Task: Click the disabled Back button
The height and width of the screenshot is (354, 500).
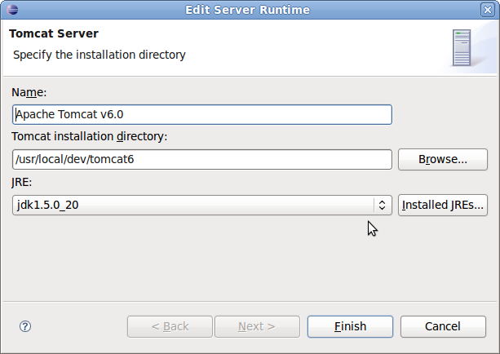Action: click(170, 326)
